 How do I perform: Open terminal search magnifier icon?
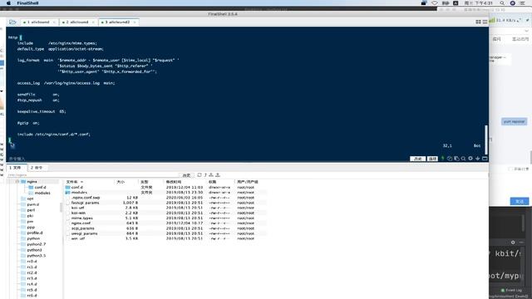(463, 159)
